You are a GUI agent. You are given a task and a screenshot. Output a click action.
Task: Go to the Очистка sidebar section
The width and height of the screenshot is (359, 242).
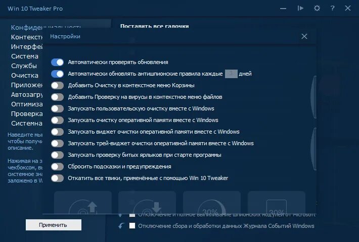[x=24, y=75]
